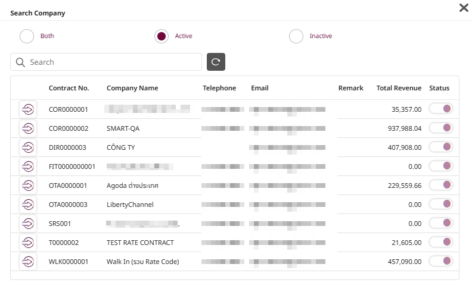Choose the Active radio option
The width and height of the screenshot is (472, 286).
162,36
